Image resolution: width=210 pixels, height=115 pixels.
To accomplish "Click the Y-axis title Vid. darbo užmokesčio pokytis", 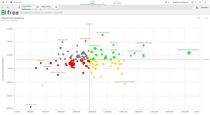I will pos(3,69).
